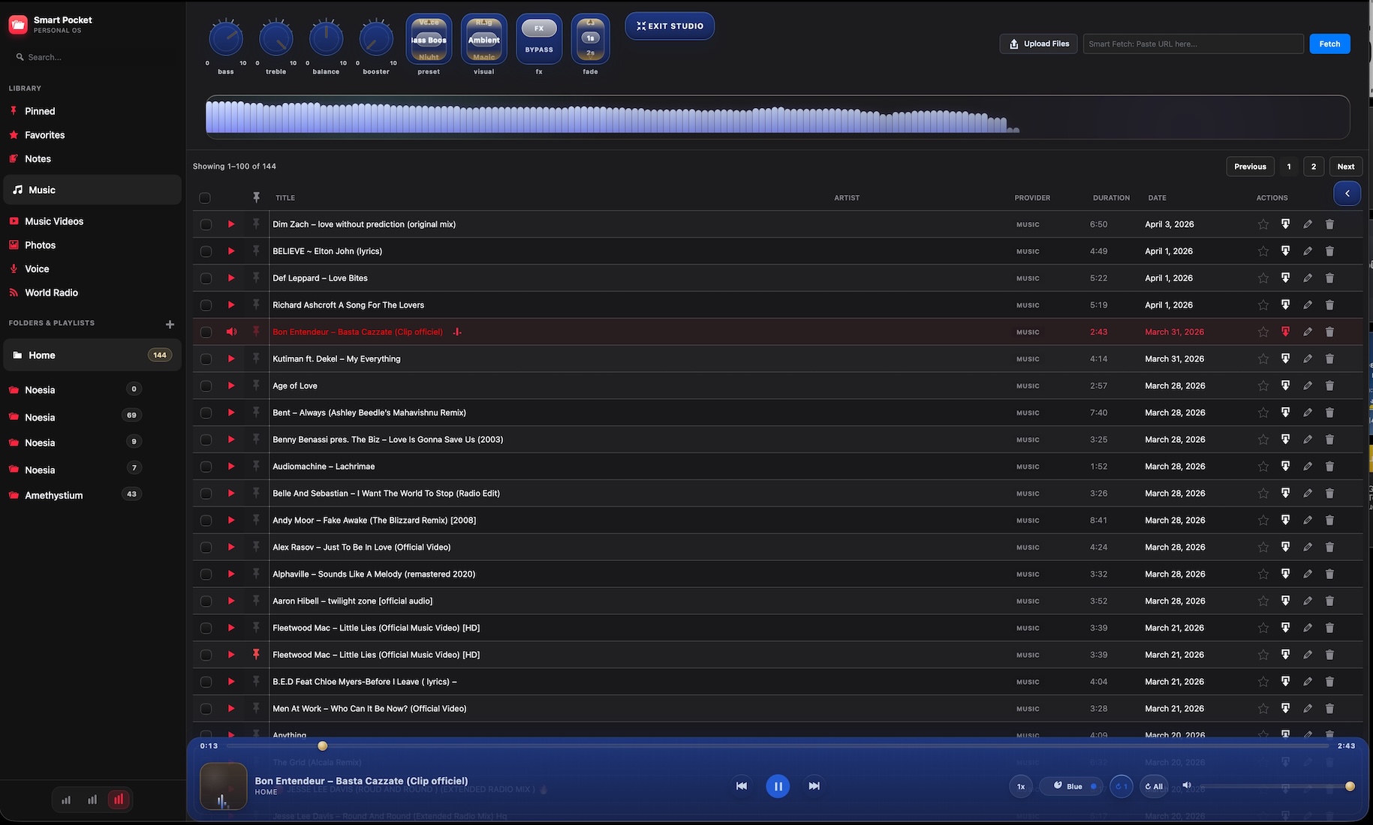
Task: Open the preset selector showing Bass Boost
Action: 429,39
